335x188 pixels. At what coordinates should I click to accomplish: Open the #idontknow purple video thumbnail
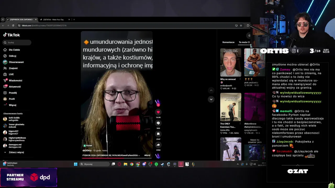[255, 107]
